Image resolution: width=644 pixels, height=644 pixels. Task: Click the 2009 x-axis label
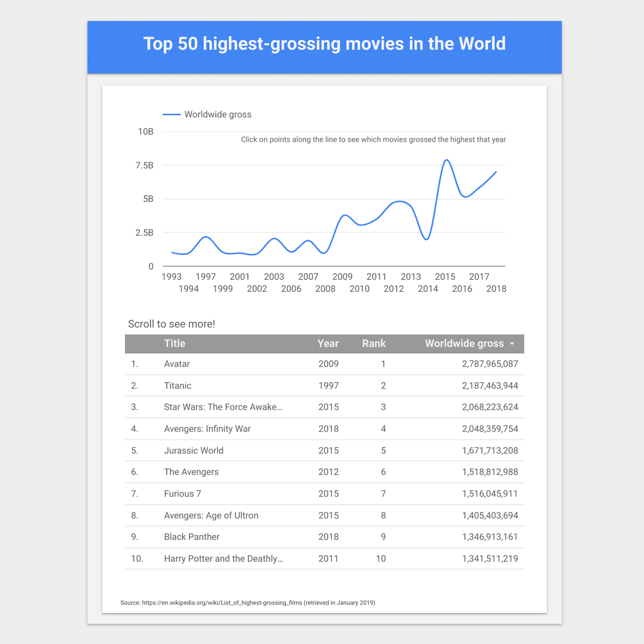click(x=343, y=277)
